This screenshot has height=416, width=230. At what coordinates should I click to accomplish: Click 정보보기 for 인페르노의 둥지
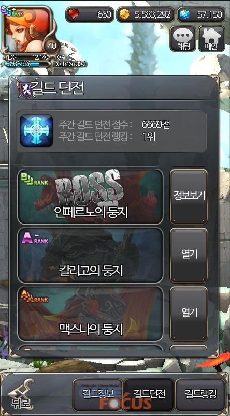tap(189, 197)
